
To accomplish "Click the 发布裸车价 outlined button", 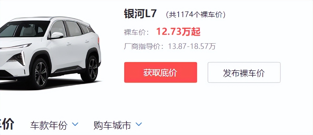I will click(x=244, y=72).
